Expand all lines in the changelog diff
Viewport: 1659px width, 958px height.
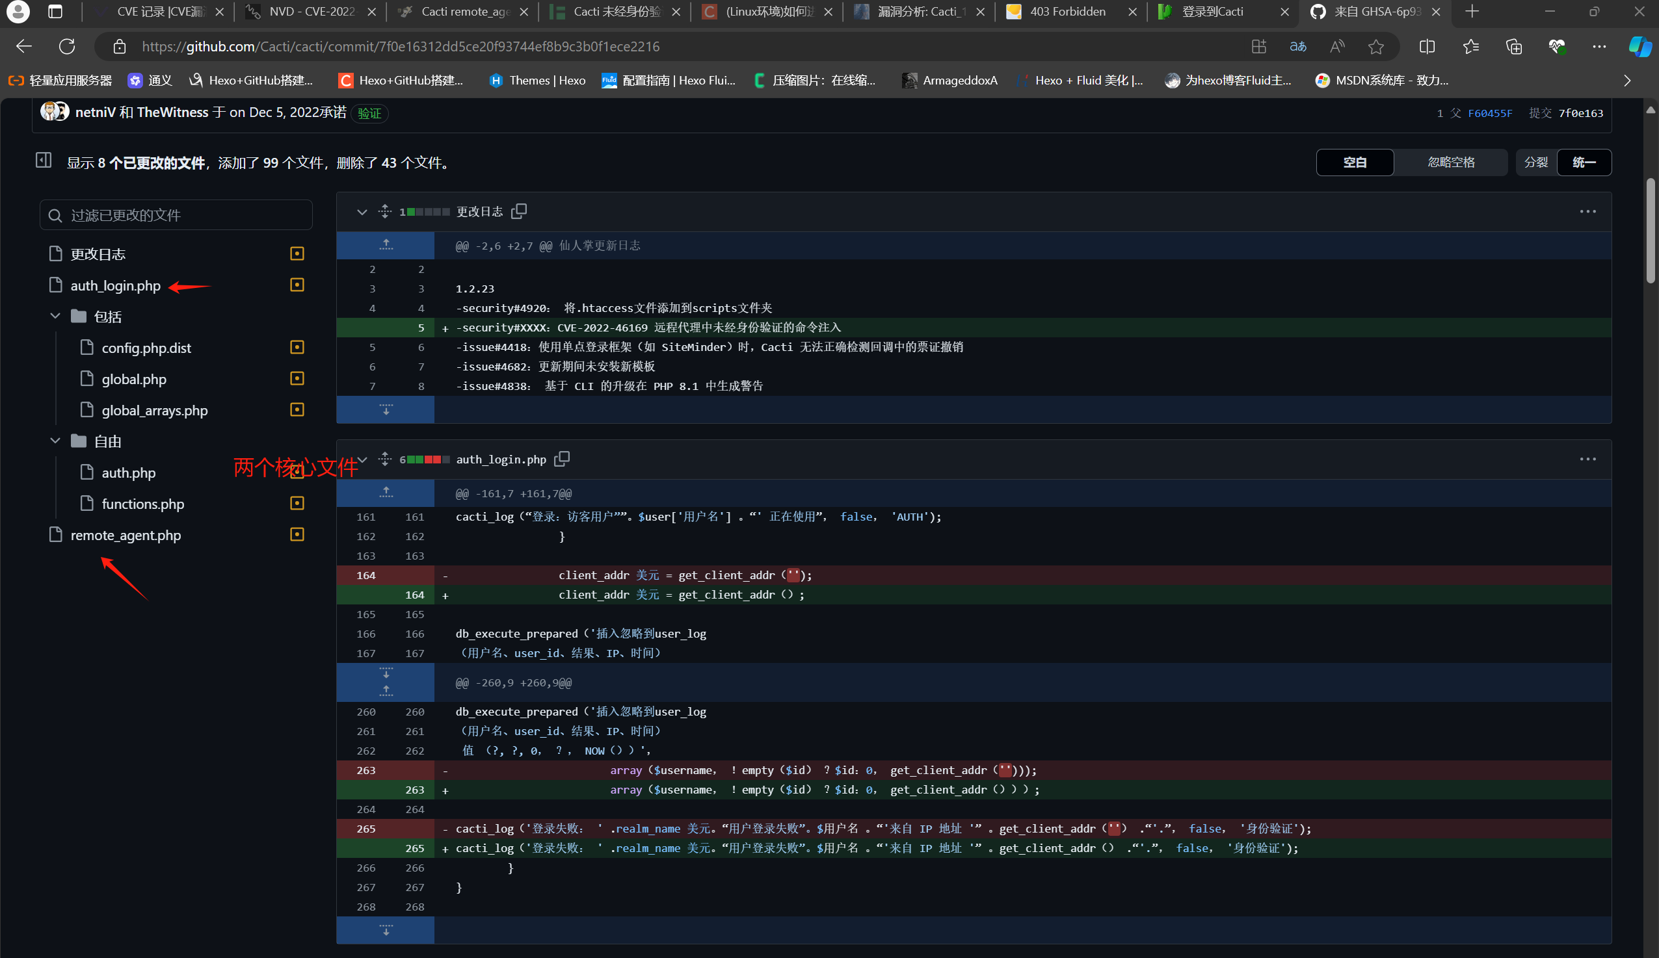point(385,211)
